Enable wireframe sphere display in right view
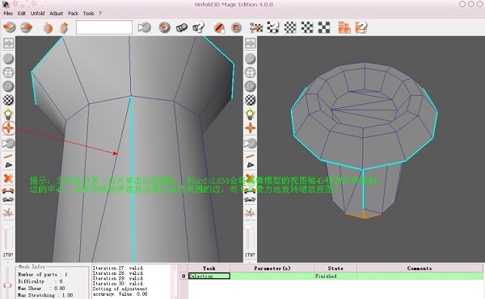 (250, 73)
